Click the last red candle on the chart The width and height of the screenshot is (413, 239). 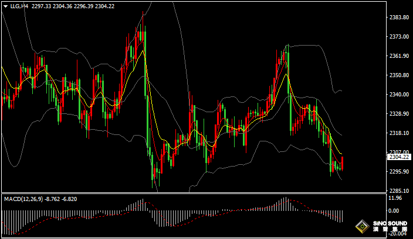click(x=342, y=162)
